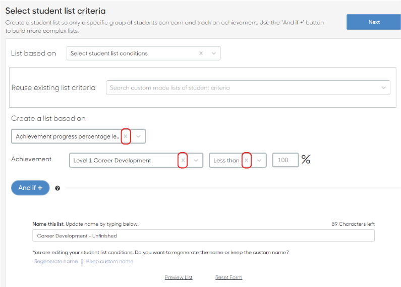Click the list name text field

coord(203,235)
